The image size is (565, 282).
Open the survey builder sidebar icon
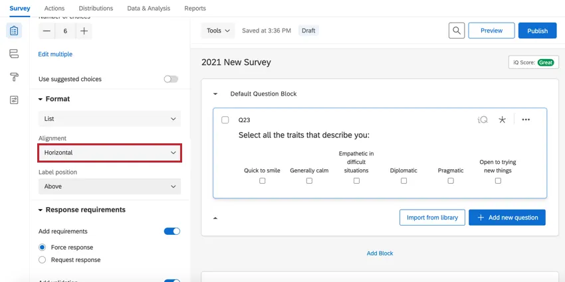coord(14,31)
